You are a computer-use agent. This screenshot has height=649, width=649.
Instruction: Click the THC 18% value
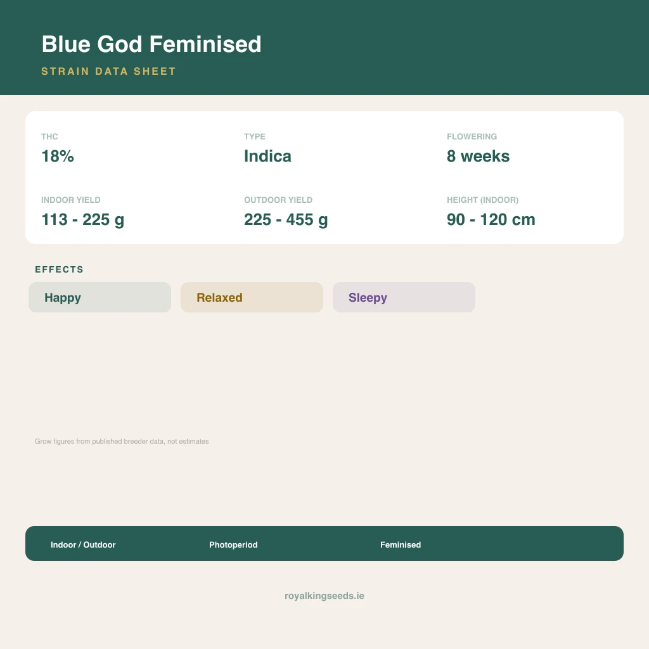[x=58, y=156]
